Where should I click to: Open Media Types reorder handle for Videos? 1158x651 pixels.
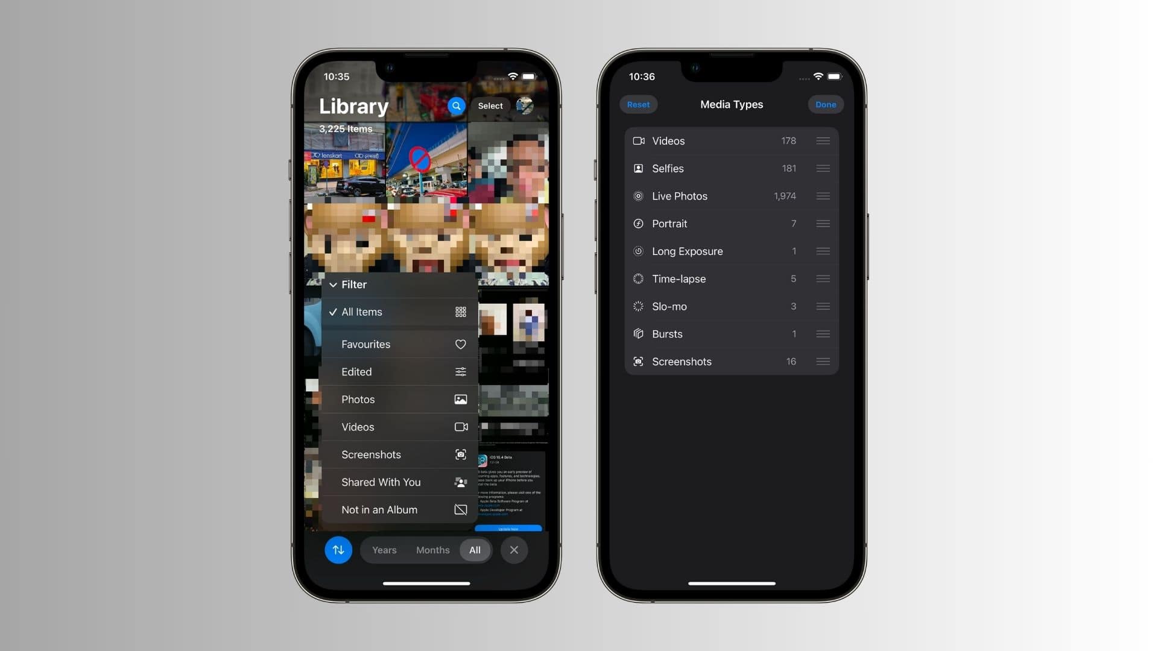click(x=823, y=140)
